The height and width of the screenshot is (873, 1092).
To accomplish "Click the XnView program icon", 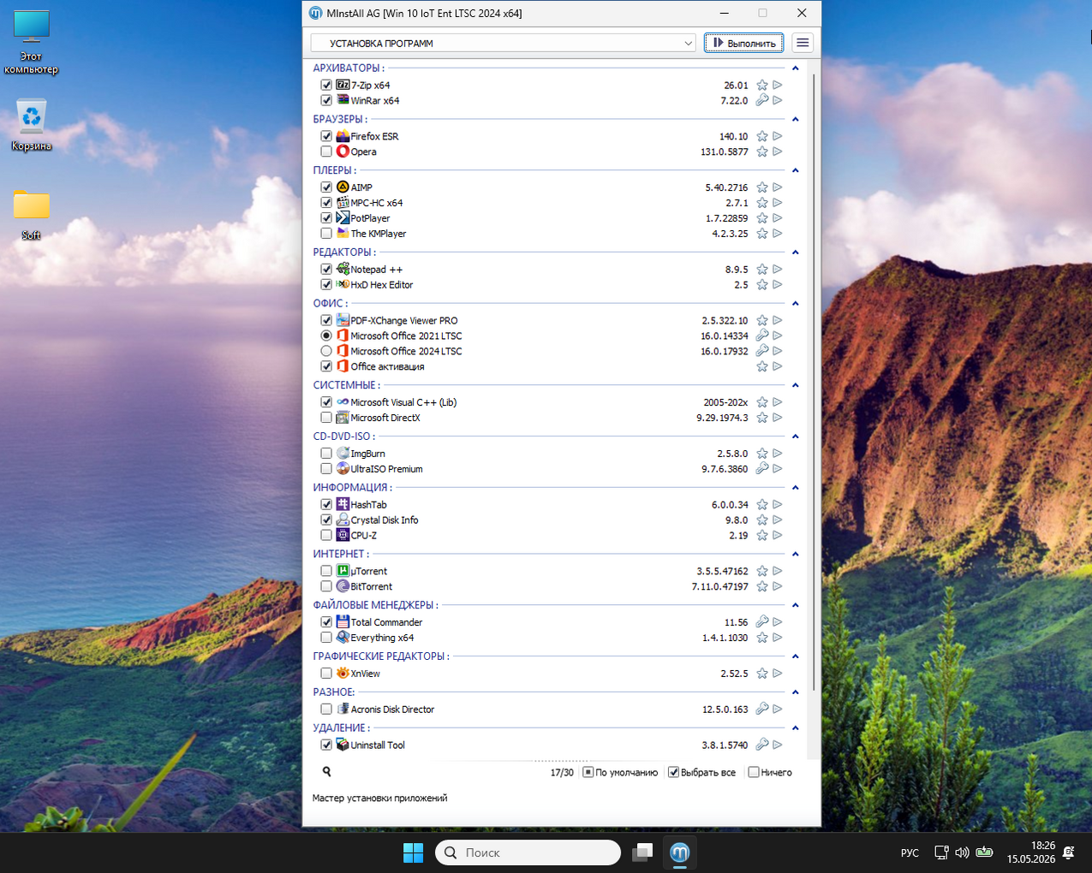I will pos(343,674).
